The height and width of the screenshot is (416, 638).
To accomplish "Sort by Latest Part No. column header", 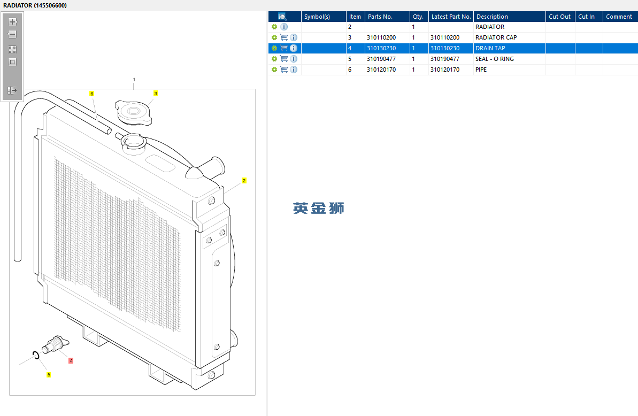I will [451, 17].
